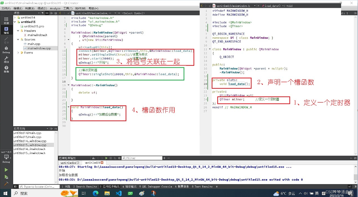Collapse the untitled15 project node
Viewport: 358px width, 197px height.
tap(15, 22)
